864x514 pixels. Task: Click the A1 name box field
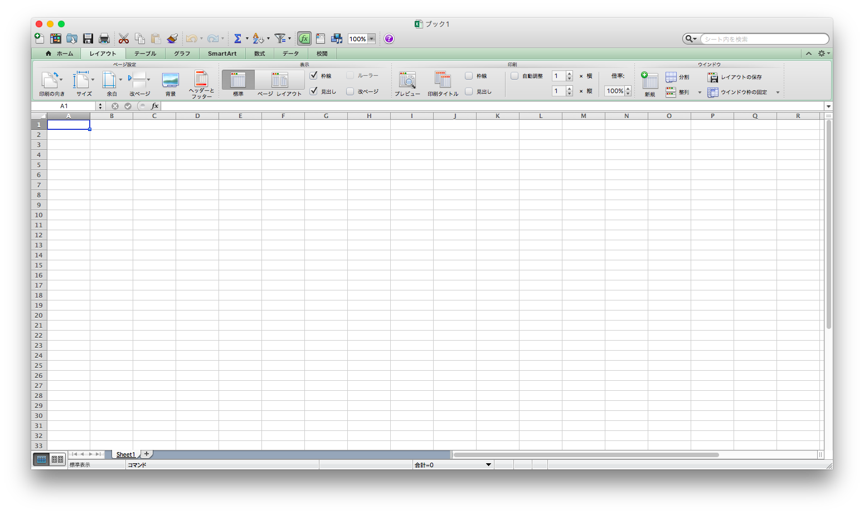64,106
